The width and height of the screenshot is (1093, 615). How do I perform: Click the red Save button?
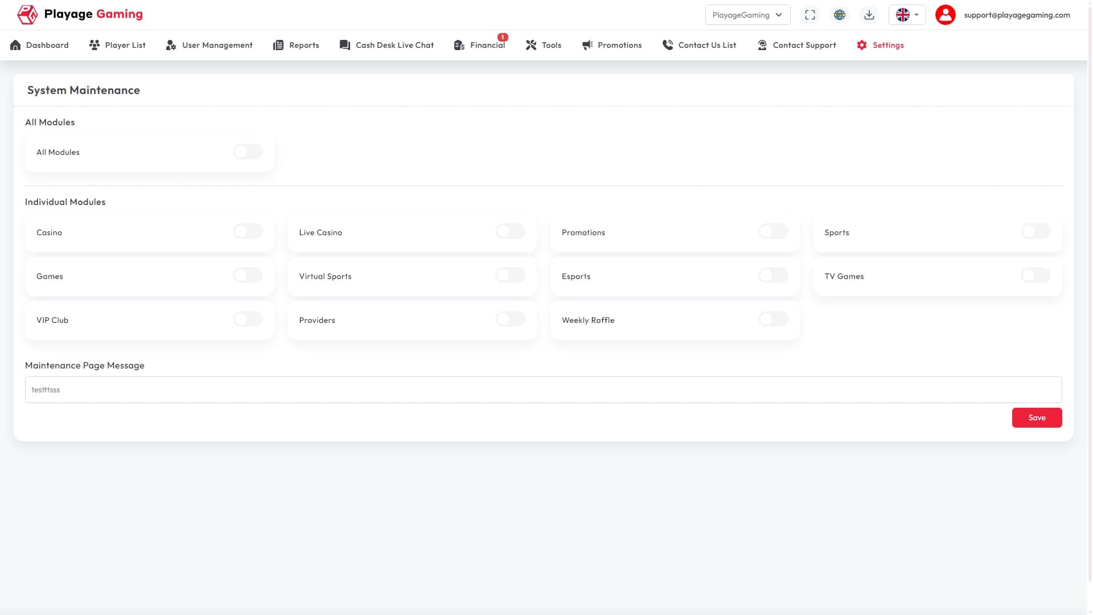coord(1037,417)
